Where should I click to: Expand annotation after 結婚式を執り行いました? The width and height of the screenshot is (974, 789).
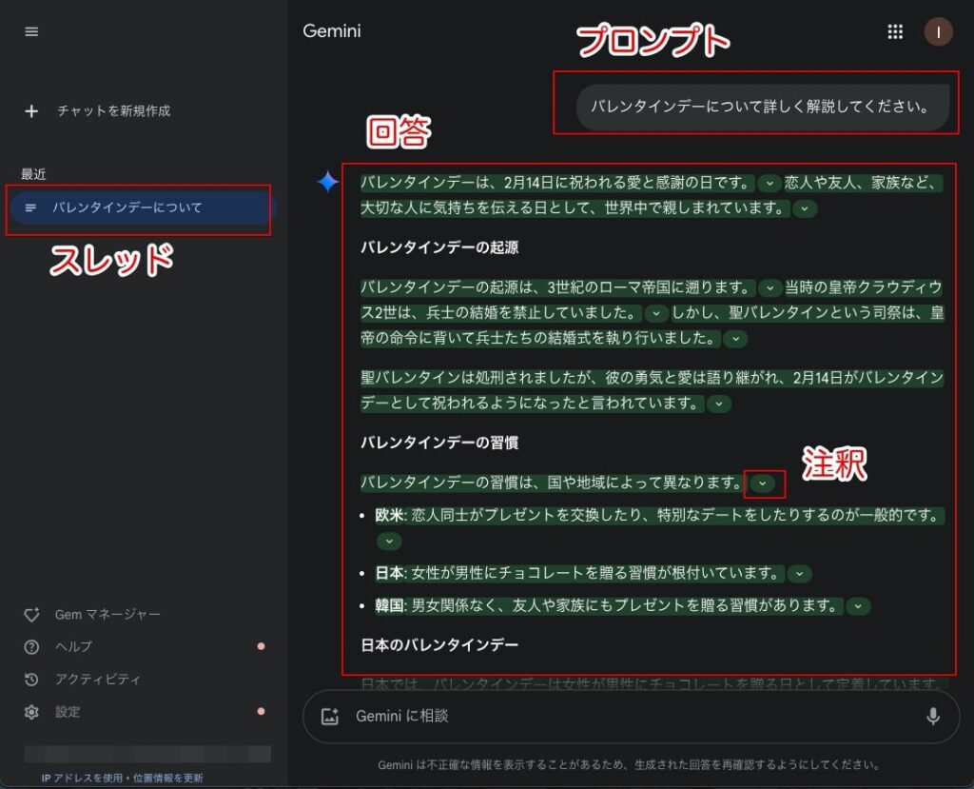pos(735,339)
